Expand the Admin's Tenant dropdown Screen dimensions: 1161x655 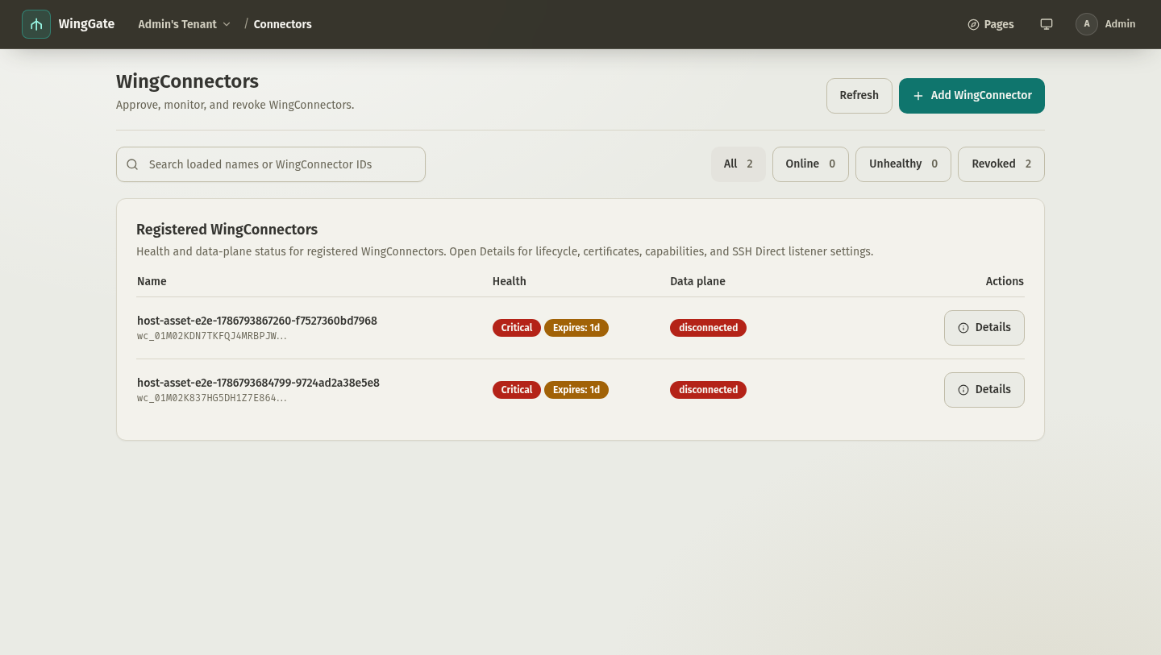click(185, 24)
